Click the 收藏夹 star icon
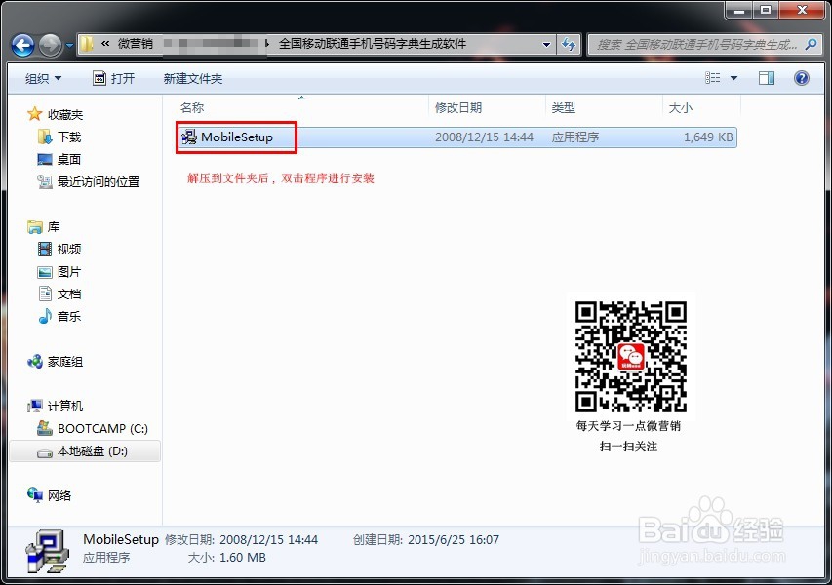Viewport: 832px width, 585px height. (34, 113)
